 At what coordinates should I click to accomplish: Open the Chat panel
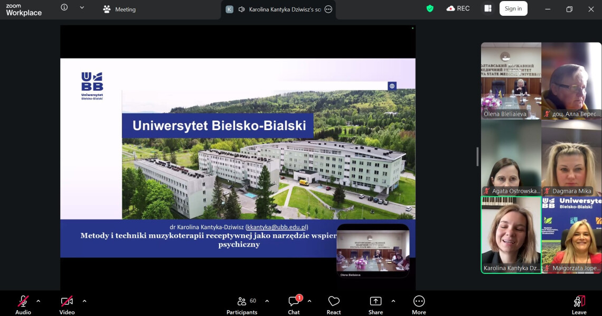[294, 305]
